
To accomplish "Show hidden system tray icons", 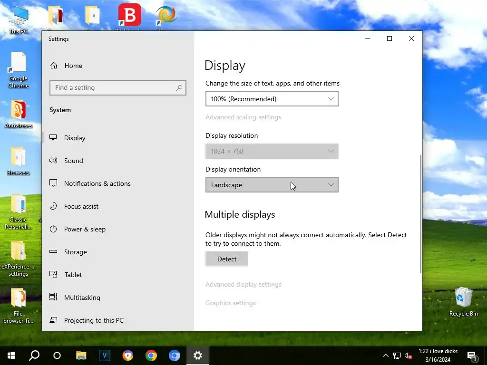I will pyautogui.click(x=385, y=355).
